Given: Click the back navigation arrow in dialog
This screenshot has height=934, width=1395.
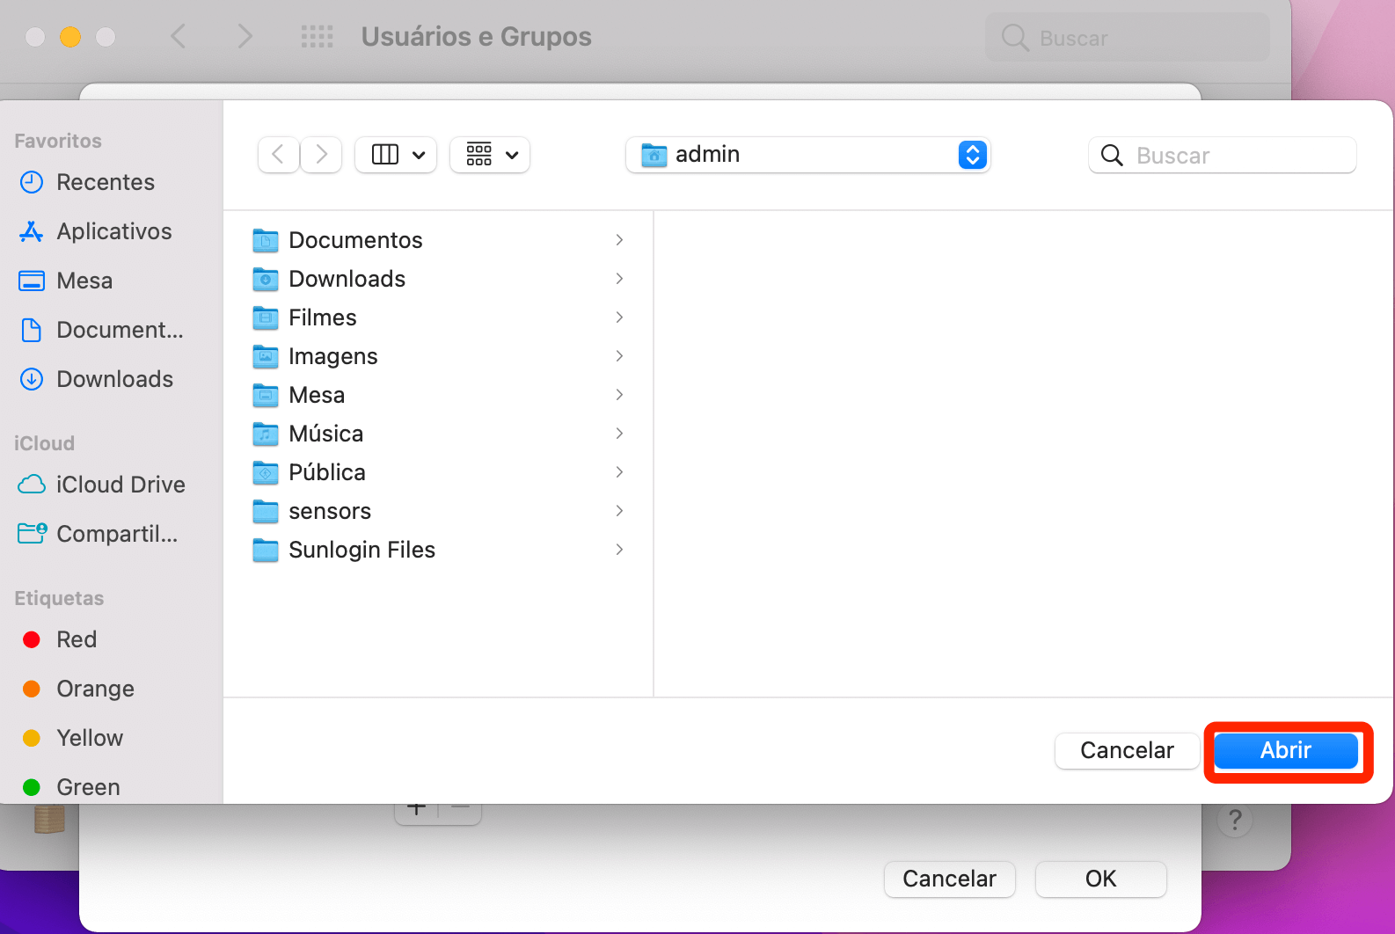Looking at the screenshot, I should pyautogui.click(x=278, y=155).
